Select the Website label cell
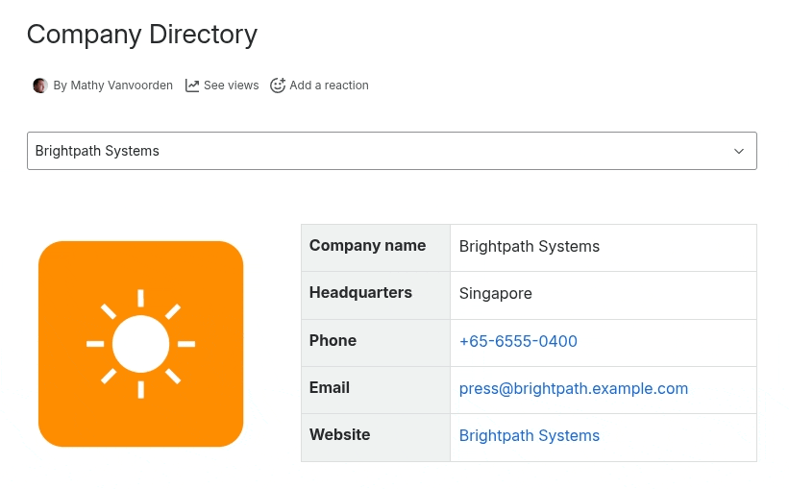 (x=339, y=434)
